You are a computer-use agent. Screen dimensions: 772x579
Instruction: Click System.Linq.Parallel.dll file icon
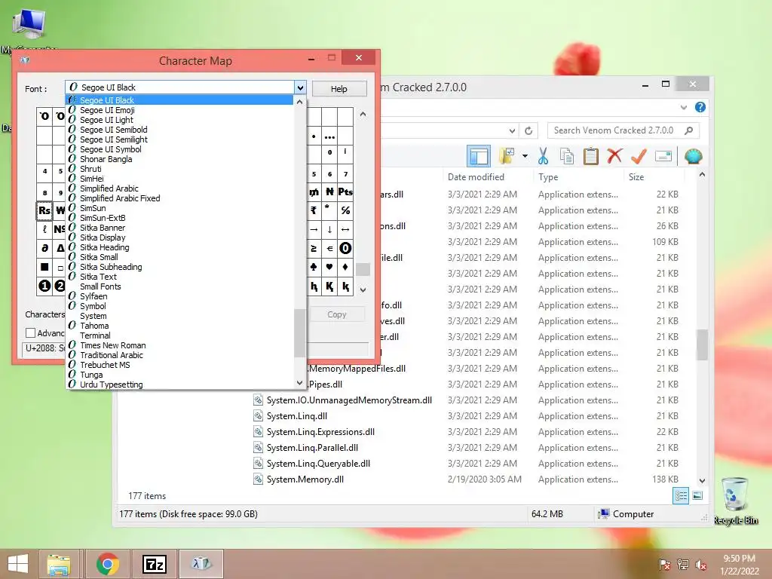coord(258,448)
